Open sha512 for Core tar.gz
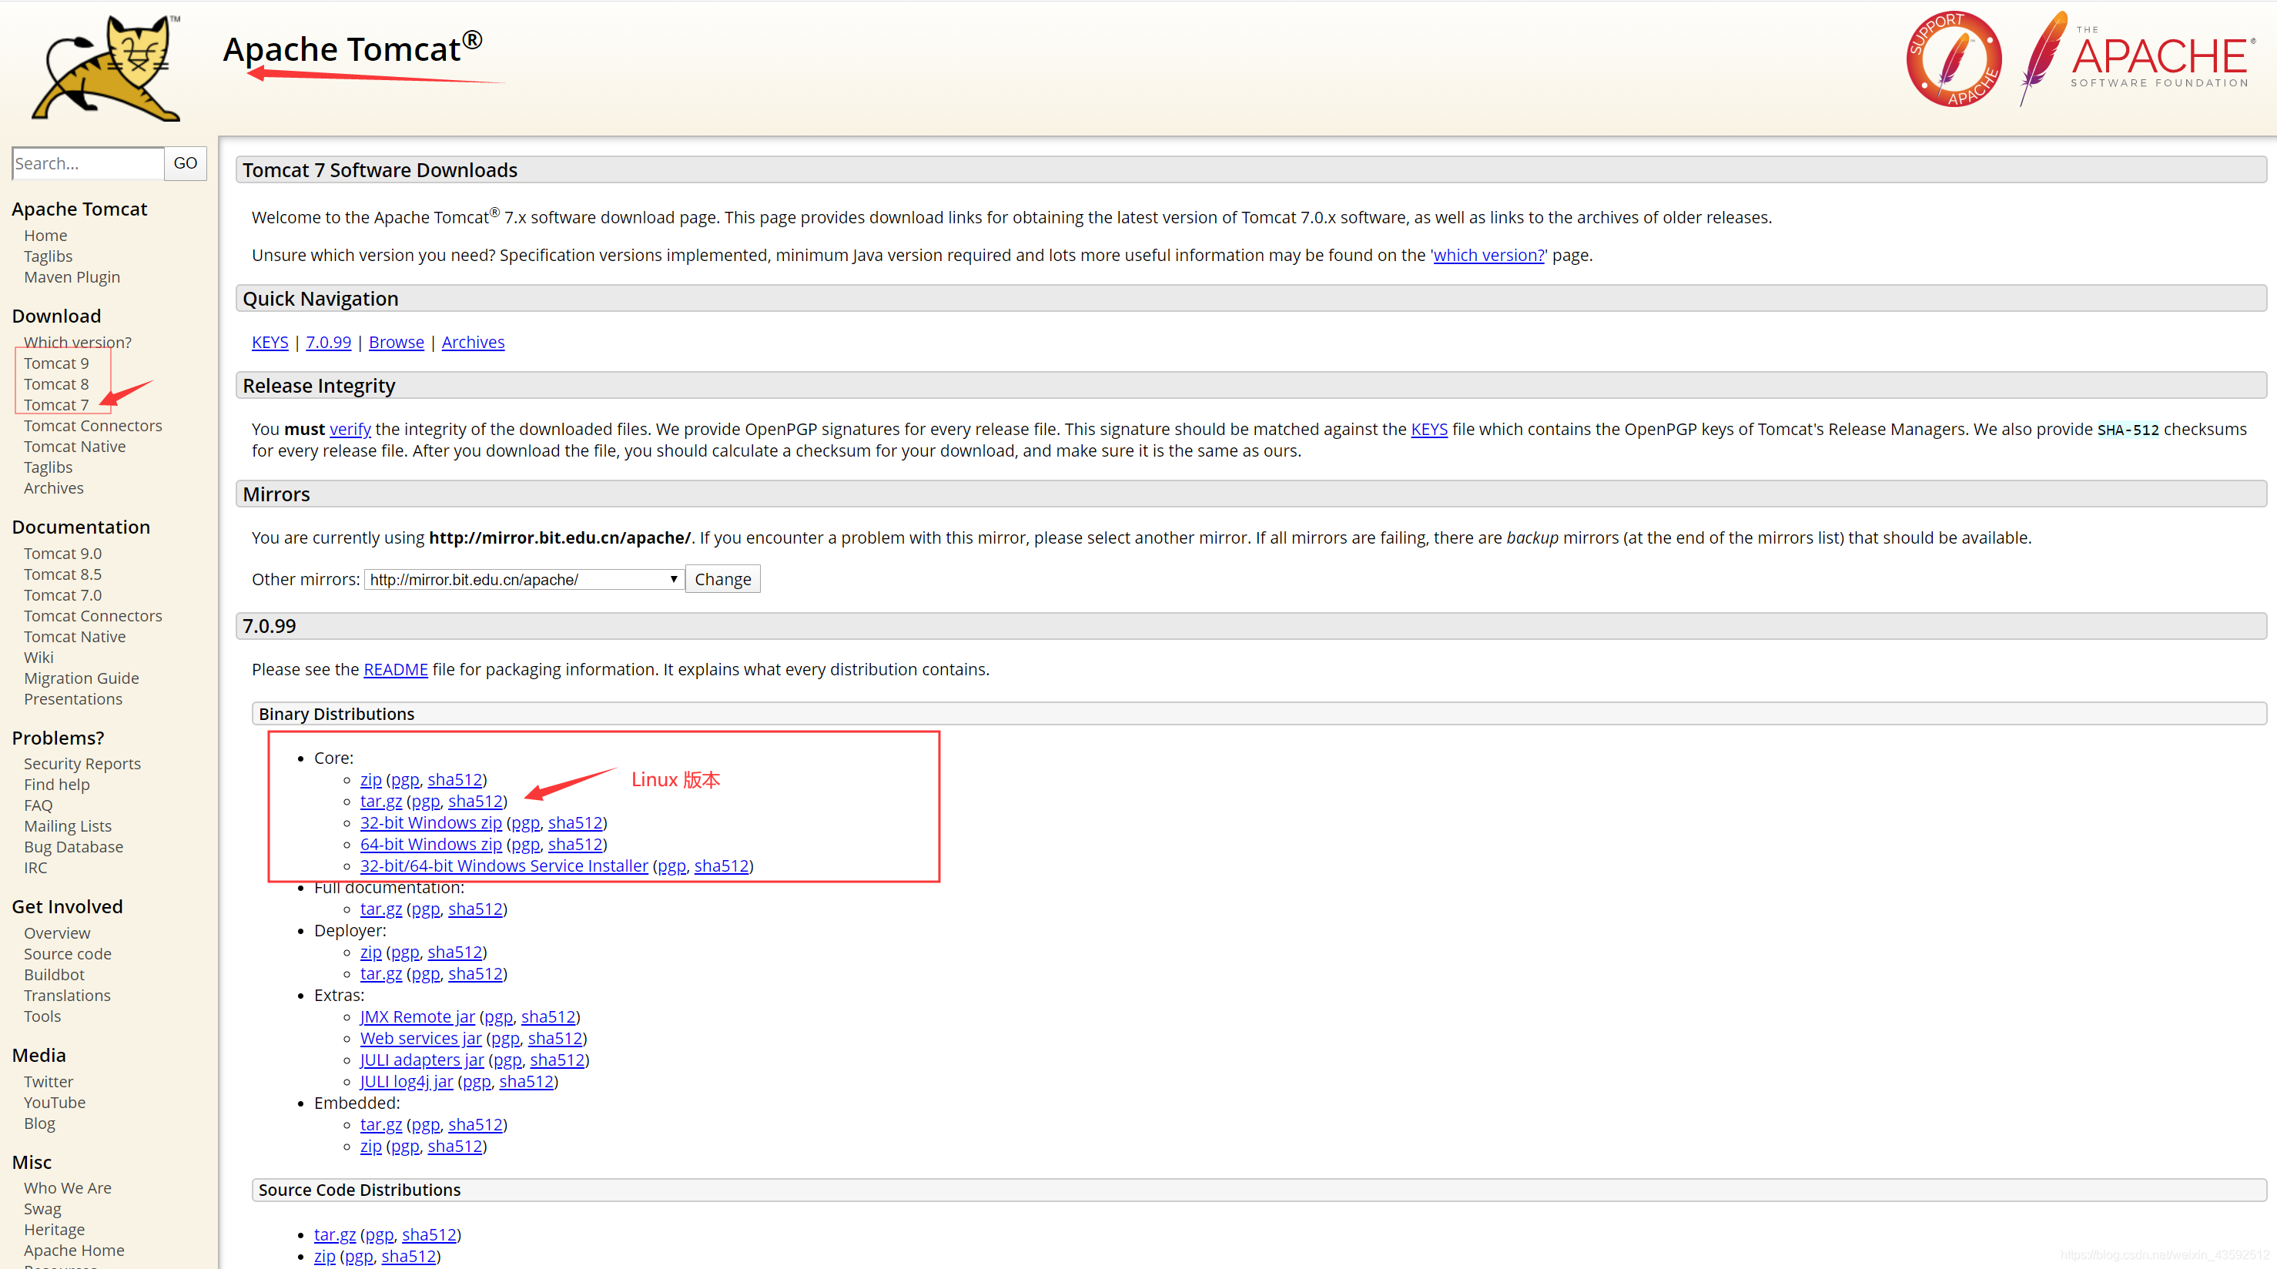 coord(474,802)
